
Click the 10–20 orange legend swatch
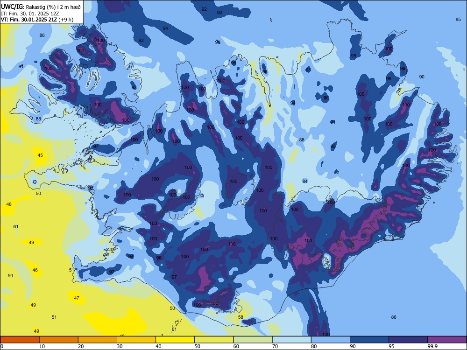click(x=59, y=340)
